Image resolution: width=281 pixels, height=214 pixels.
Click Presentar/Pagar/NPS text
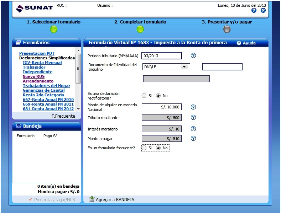(54, 200)
